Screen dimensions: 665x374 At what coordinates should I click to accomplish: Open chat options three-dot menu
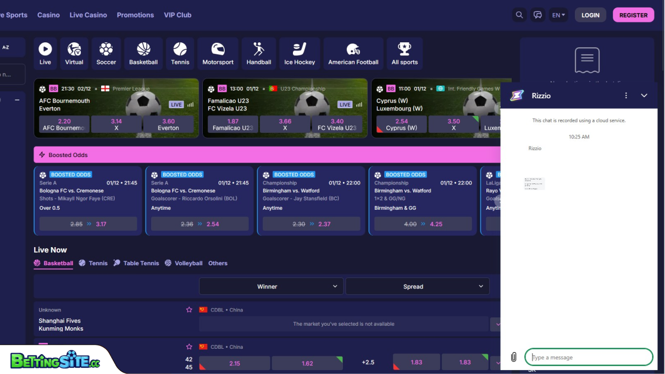pos(626,96)
